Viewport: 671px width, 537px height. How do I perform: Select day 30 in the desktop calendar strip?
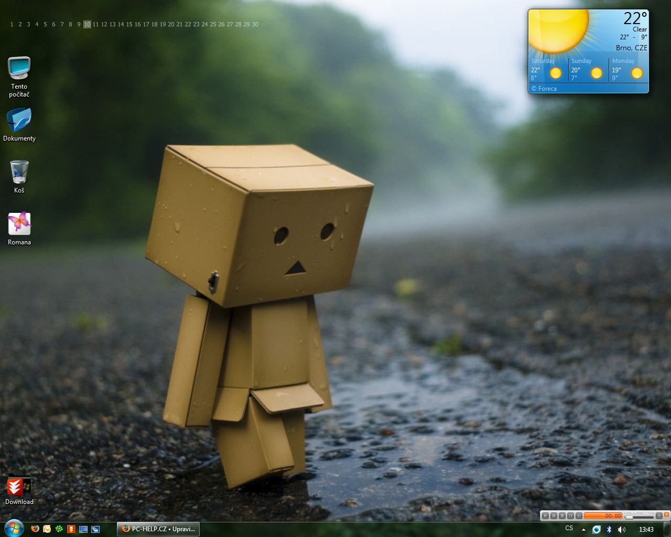pos(255,24)
